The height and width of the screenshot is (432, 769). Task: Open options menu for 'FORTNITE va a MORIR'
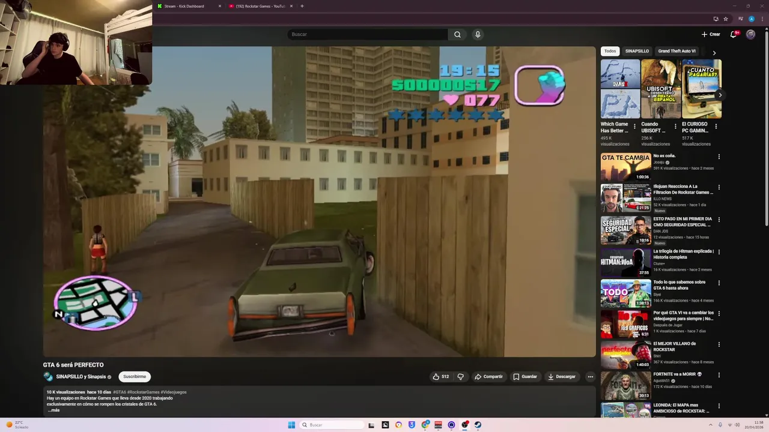tap(719, 374)
